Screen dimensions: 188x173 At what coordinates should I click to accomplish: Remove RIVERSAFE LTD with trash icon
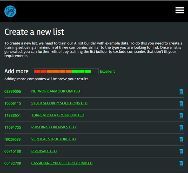coord(181,151)
